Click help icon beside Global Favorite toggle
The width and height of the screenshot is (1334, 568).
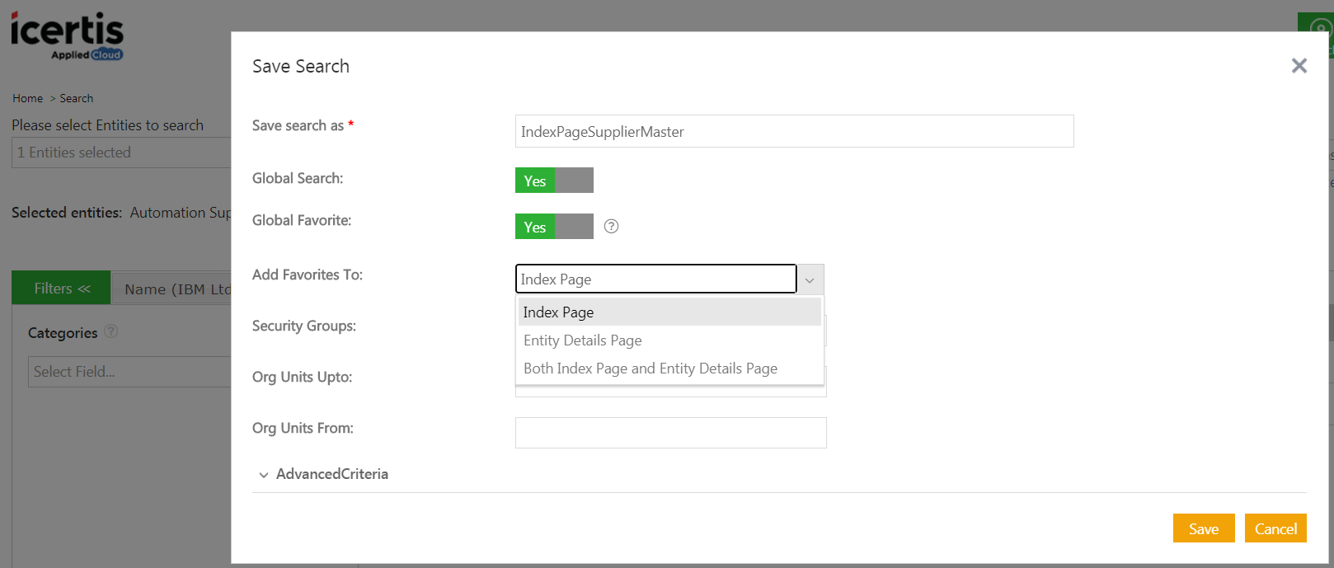point(611,227)
